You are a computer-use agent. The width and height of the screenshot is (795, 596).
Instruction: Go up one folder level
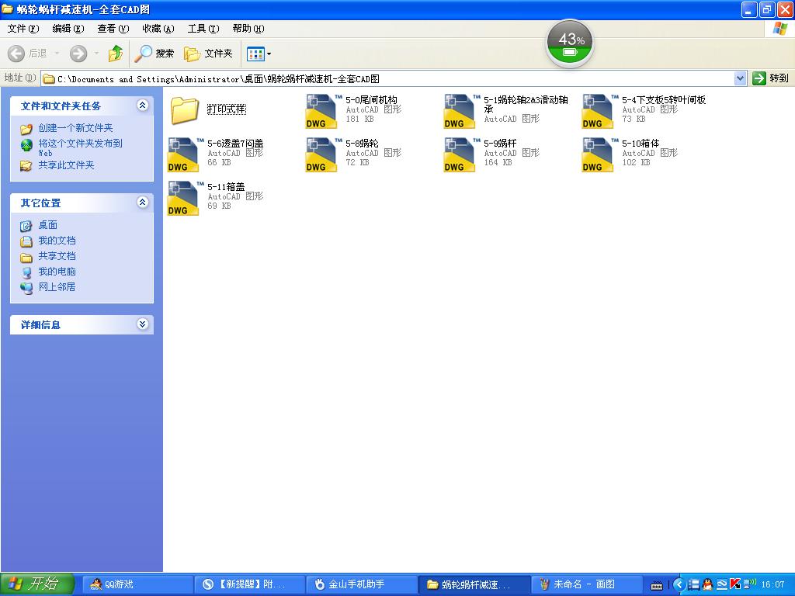(116, 54)
